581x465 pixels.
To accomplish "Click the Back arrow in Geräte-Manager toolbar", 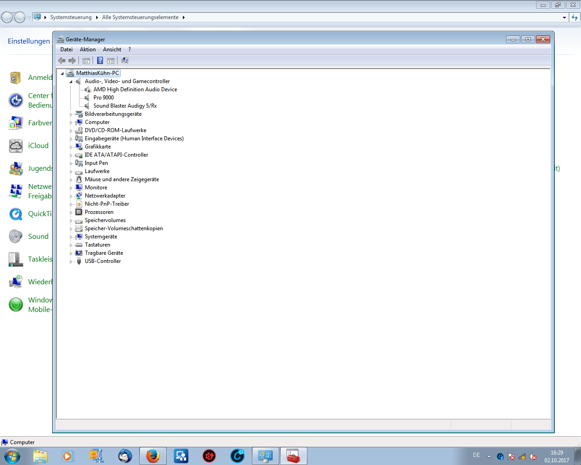I will [62, 60].
